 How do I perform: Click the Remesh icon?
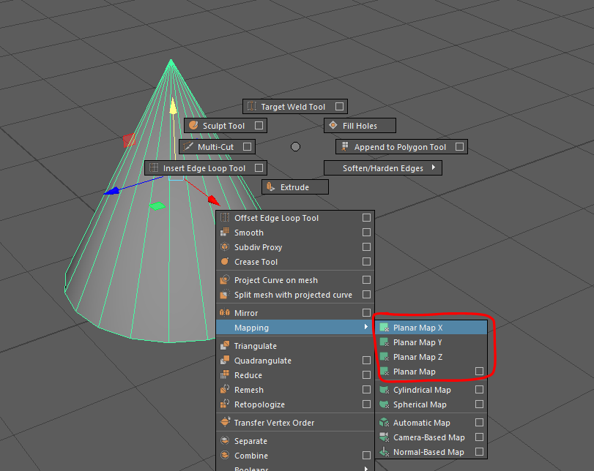click(225, 389)
